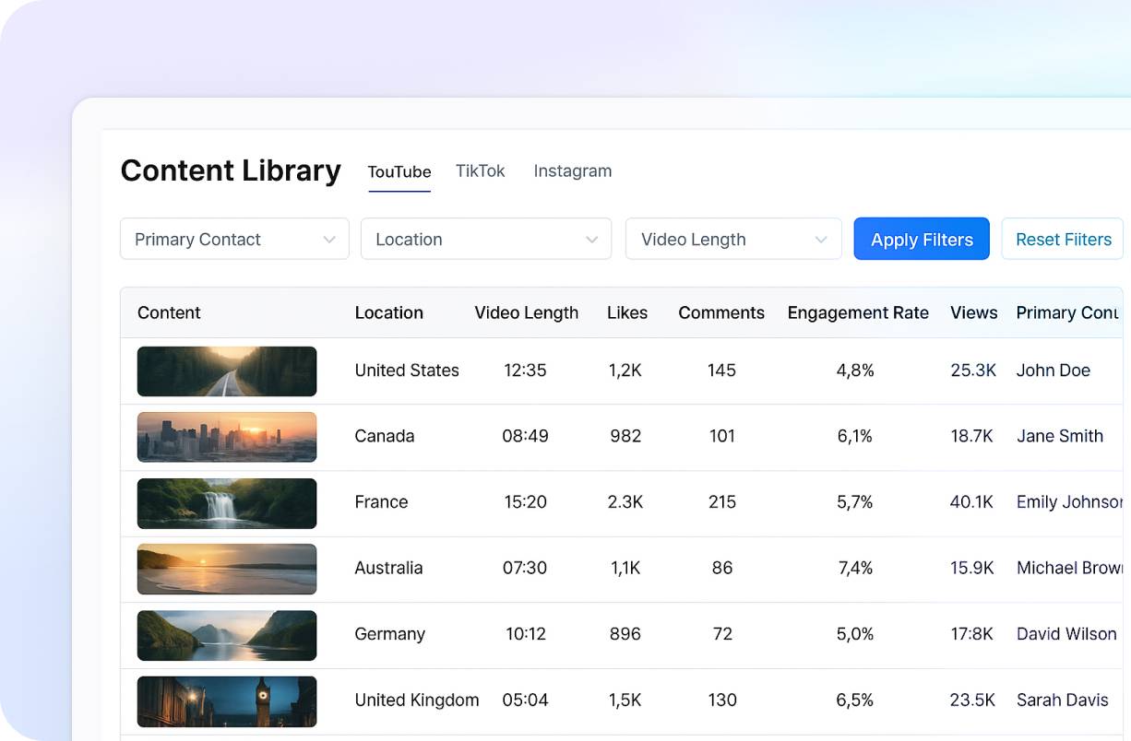Open the city skyline sunset thumbnail

coord(227,437)
